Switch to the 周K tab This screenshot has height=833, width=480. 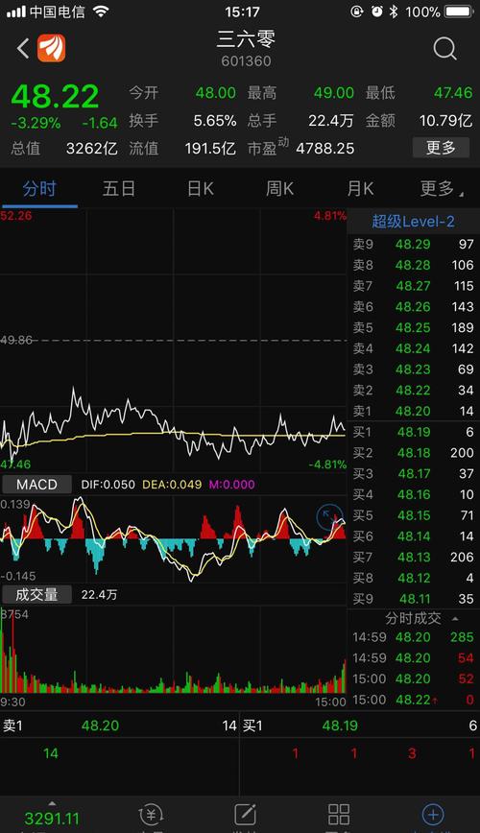click(x=280, y=189)
